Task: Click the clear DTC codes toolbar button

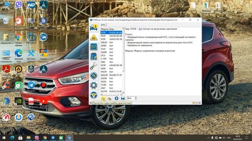Action: pyautogui.click(x=109, y=98)
